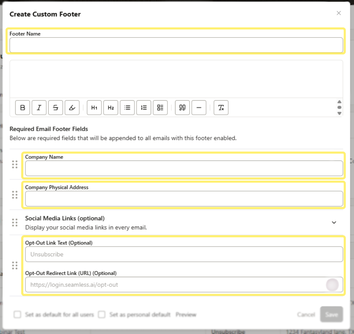
Task: Clear text formatting with the Tx icon
Action: pos(221,108)
